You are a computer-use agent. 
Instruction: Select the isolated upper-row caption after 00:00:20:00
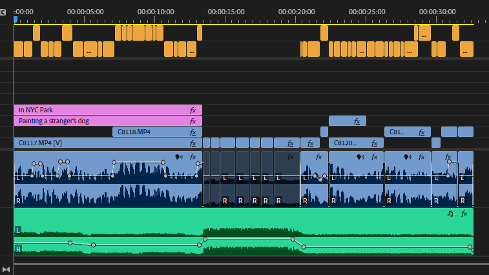click(324, 33)
